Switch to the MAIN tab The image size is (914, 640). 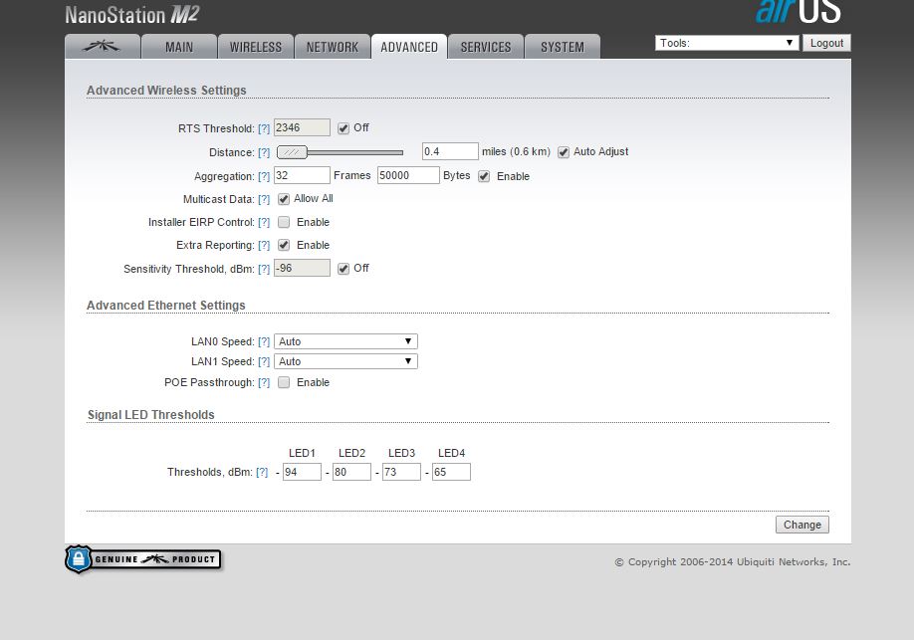(x=179, y=47)
